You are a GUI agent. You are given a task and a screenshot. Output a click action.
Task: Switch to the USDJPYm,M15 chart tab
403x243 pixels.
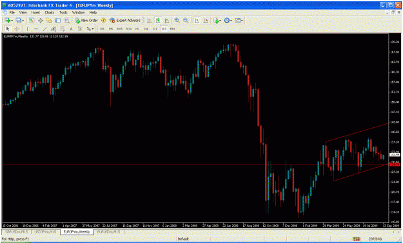[x=45, y=231]
